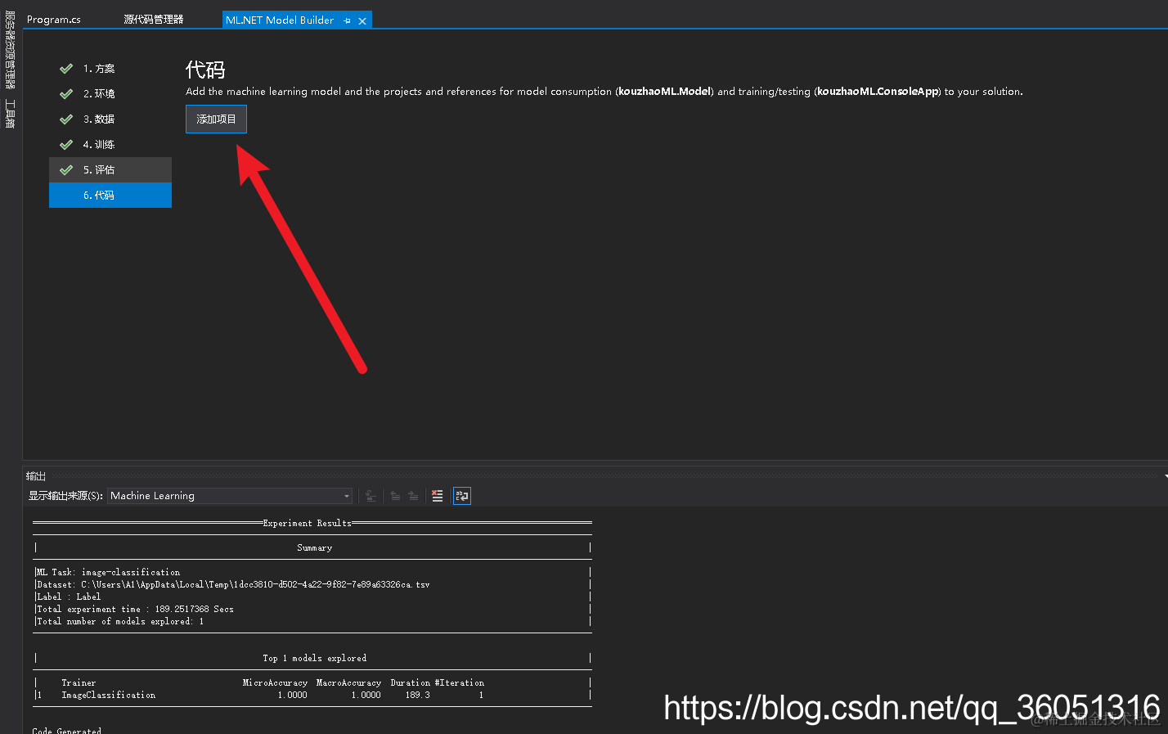Click the green check beside 1. 方案

[x=66, y=69]
